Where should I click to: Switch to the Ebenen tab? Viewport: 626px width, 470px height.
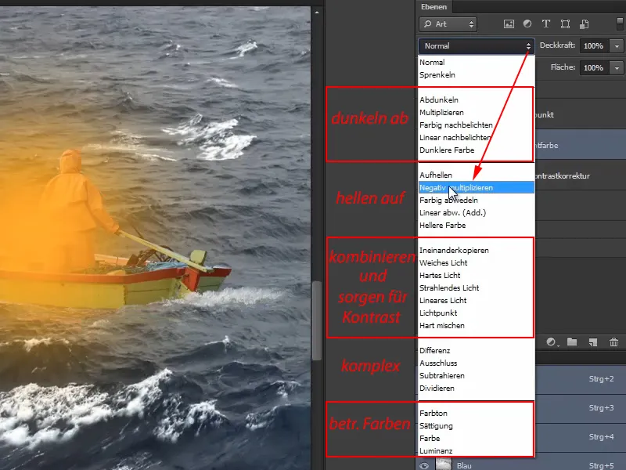pyautogui.click(x=434, y=7)
